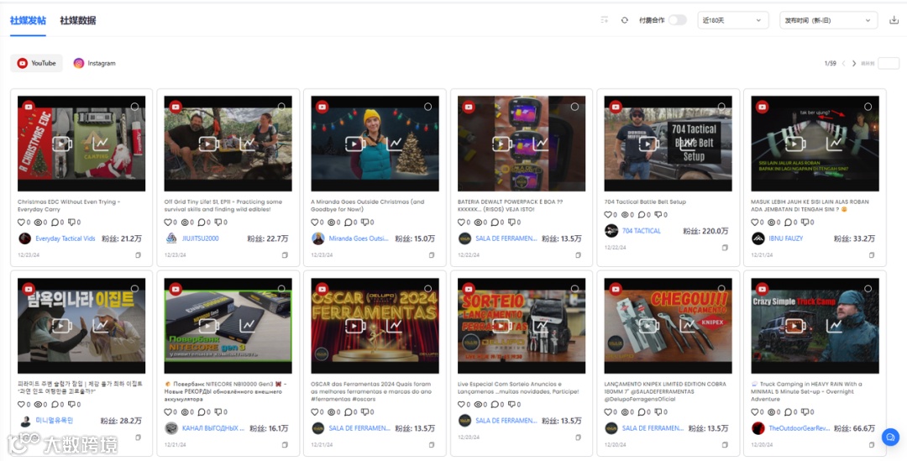
Task: Copy icon on 704 TACTICAL card
Action: [x=725, y=248]
